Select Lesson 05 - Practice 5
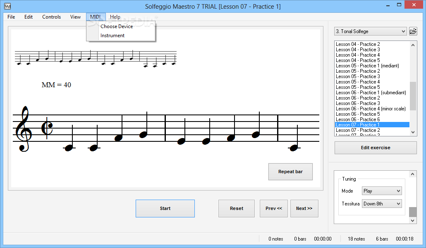The width and height of the screenshot is (426, 248). [x=372, y=87]
